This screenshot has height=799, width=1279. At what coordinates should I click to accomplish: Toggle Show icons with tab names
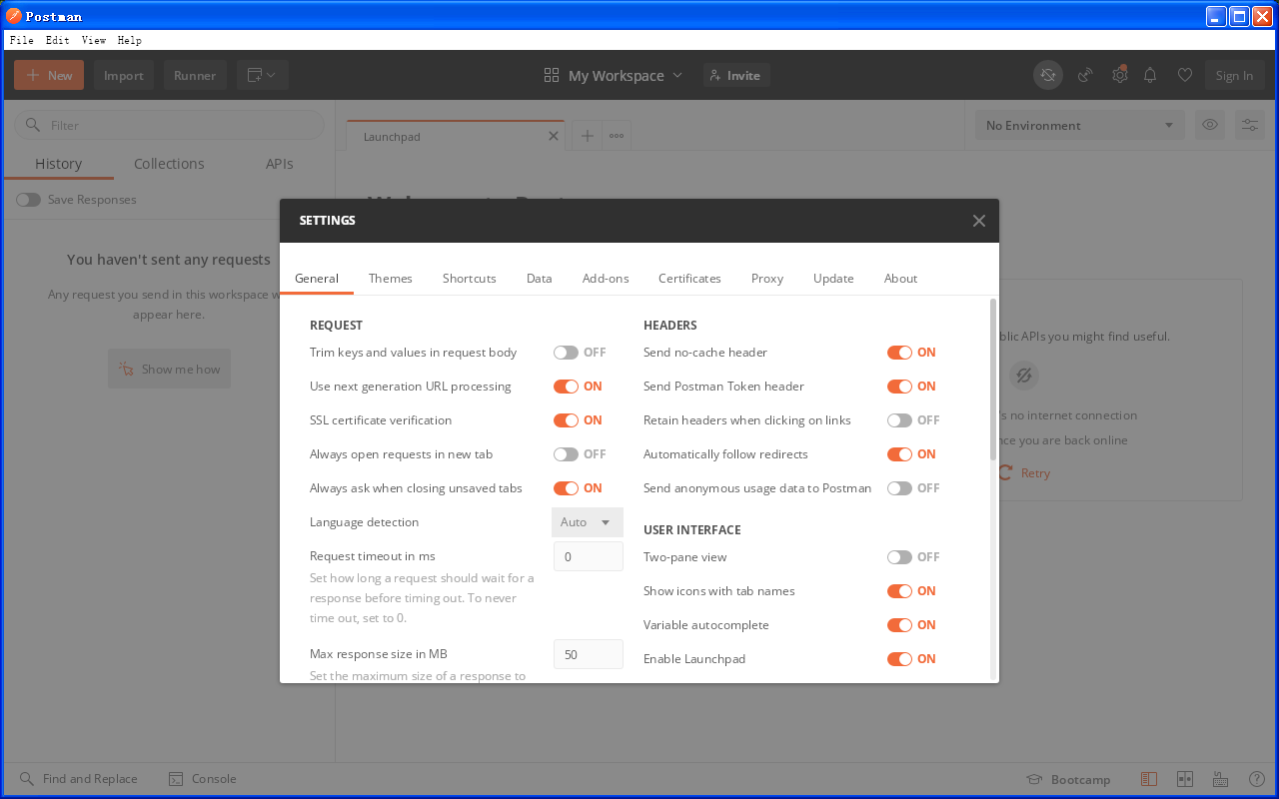click(899, 591)
